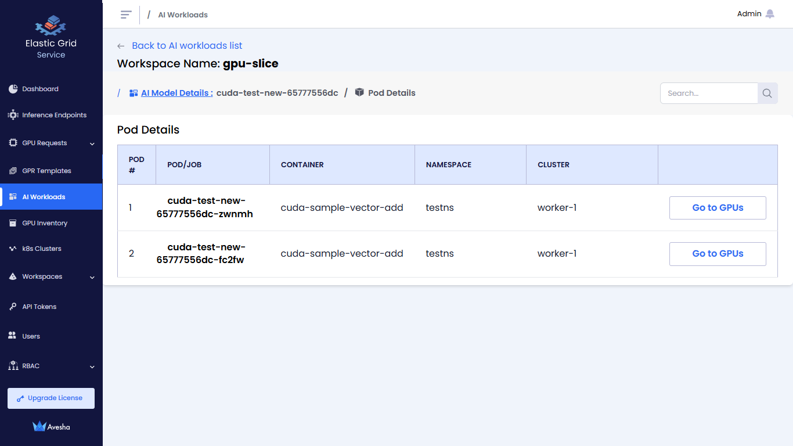Screen dimensions: 793x446
Task: Click the Search input field
Action: click(x=709, y=93)
